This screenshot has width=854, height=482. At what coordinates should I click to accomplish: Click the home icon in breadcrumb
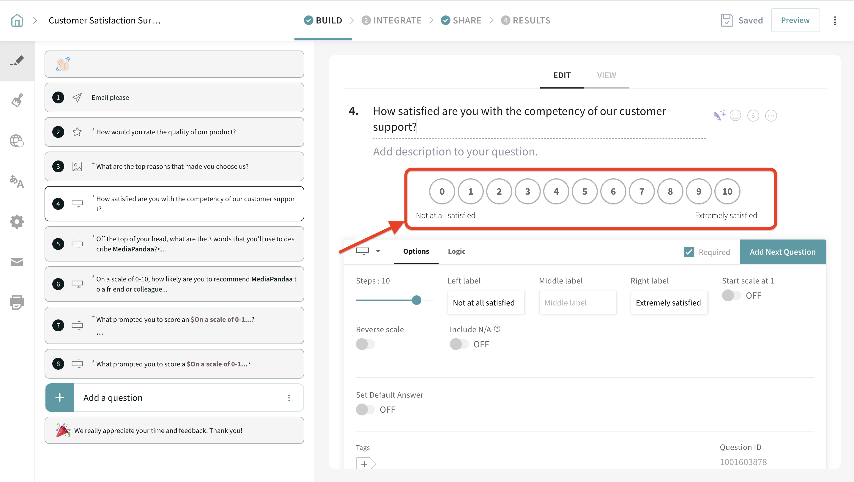pos(17,20)
